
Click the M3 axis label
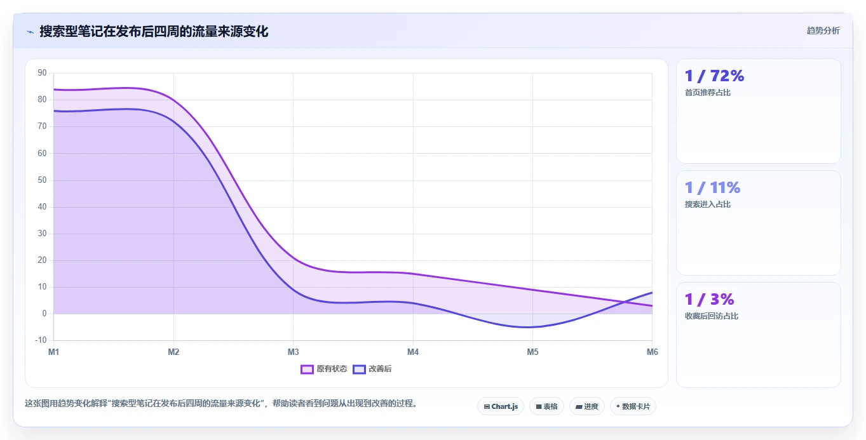click(293, 352)
